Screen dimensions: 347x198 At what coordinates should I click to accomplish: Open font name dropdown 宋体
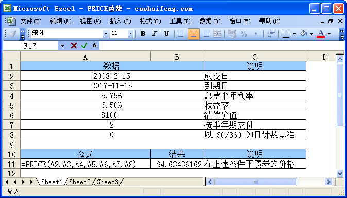[x=106, y=34]
